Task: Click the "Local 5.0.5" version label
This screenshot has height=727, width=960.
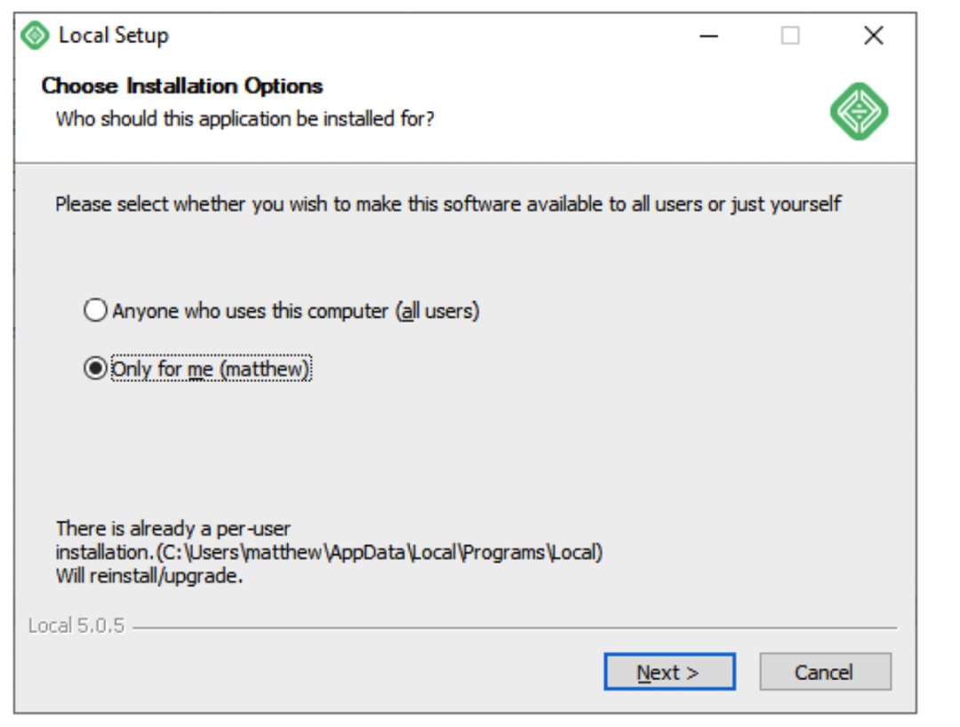Action: (76, 626)
